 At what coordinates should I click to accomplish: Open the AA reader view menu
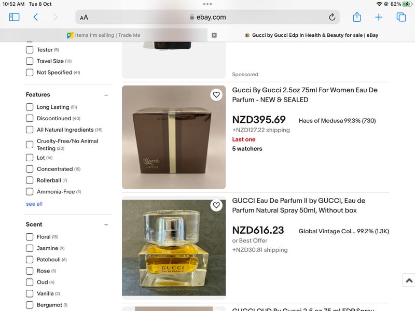pos(84,17)
